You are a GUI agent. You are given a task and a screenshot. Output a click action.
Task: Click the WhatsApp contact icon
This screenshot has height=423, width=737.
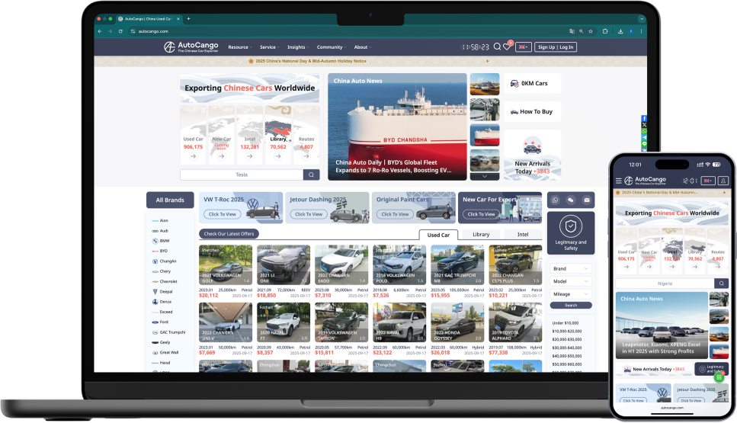pyautogui.click(x=556, y=200)
